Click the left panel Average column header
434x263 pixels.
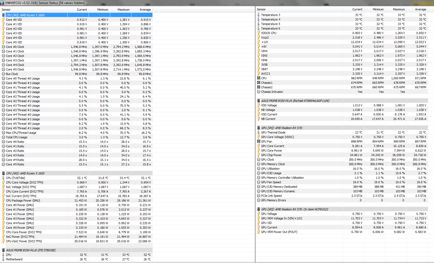pos(142,10)
